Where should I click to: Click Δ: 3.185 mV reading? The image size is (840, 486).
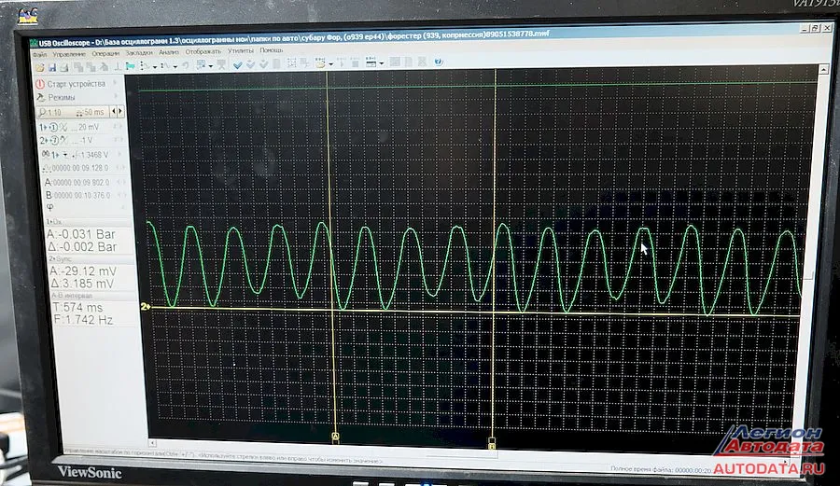[x=82, y=284]
